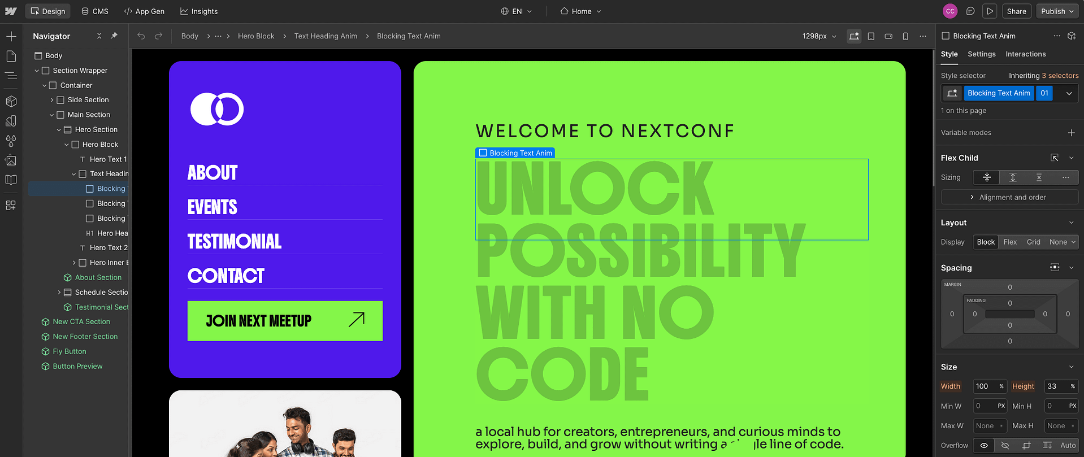
Task: Switch to mobile landscape breakpoint
Action: click(888, 36)
